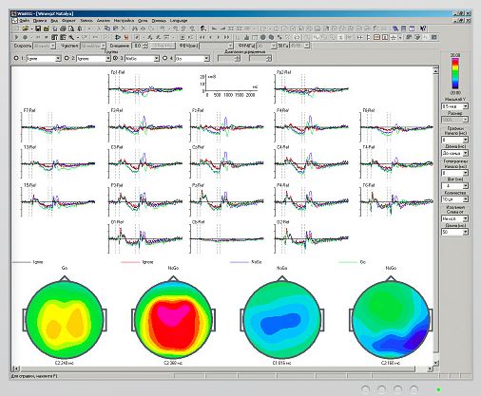Click the vertical scrollbar down arrow
This screenshot has width=481, height=396.
[x=435, y=363]
